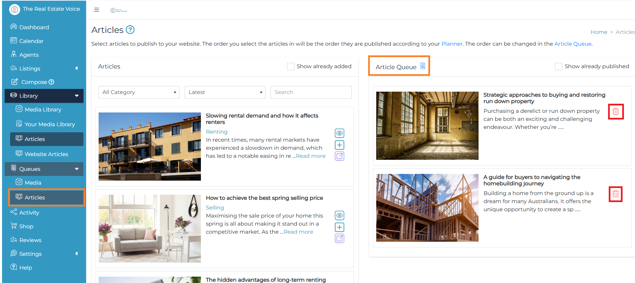The width and height of the screenshot is (635, 283).
Task: Open Compose in sidebar
Action: point(34,82)
